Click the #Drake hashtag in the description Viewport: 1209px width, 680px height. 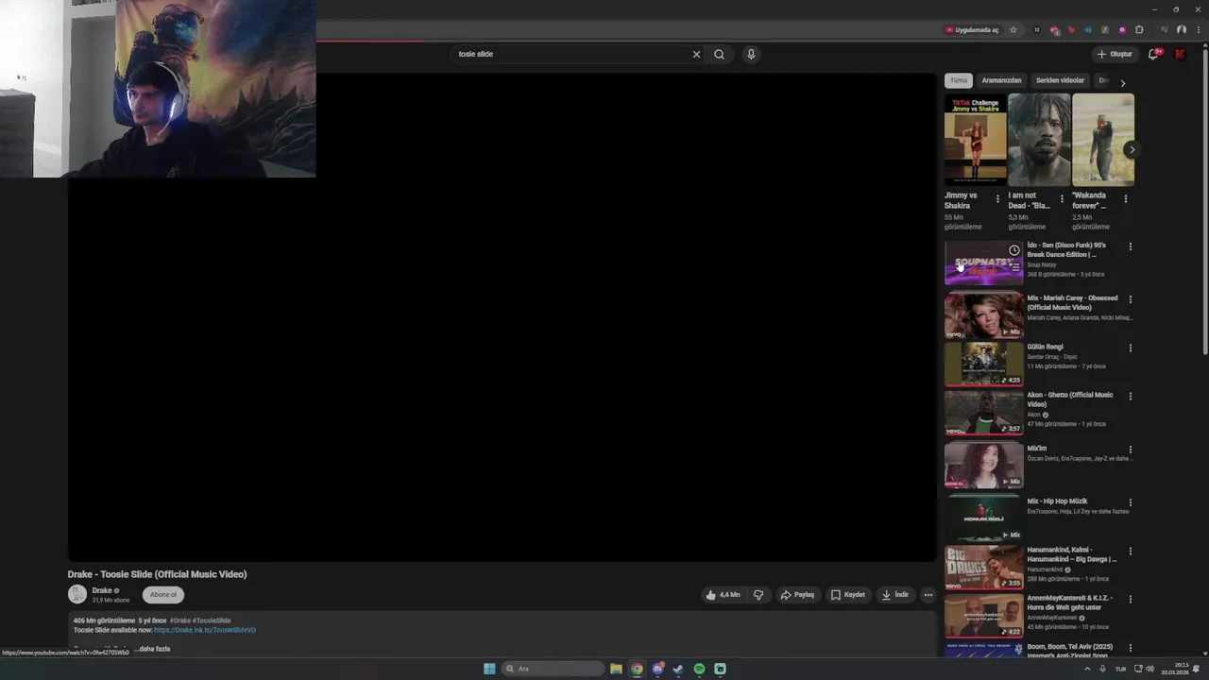point(179,620)
